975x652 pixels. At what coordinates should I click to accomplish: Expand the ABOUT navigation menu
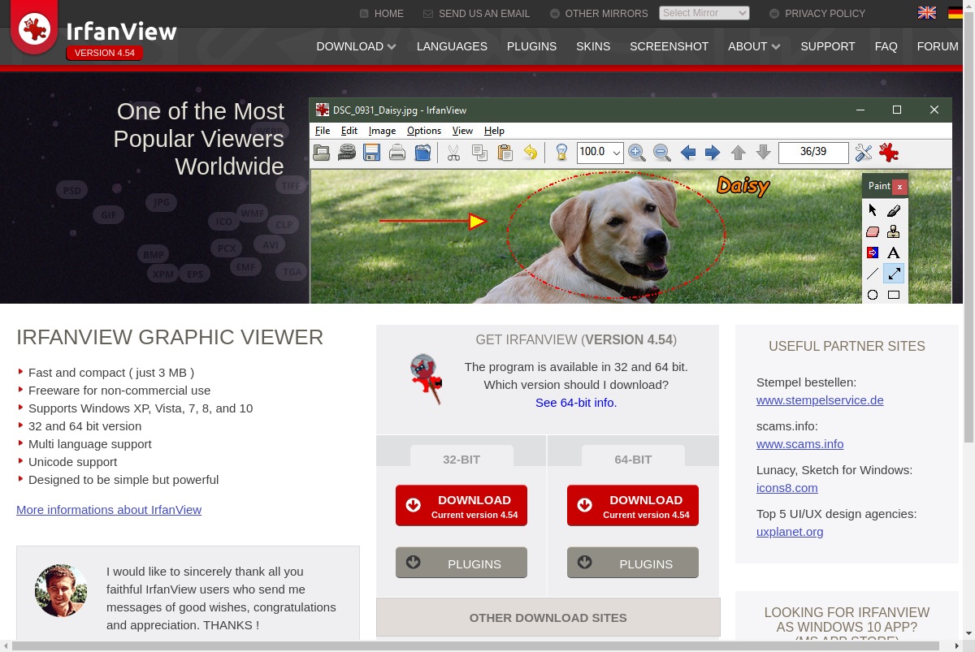point(754,46)
